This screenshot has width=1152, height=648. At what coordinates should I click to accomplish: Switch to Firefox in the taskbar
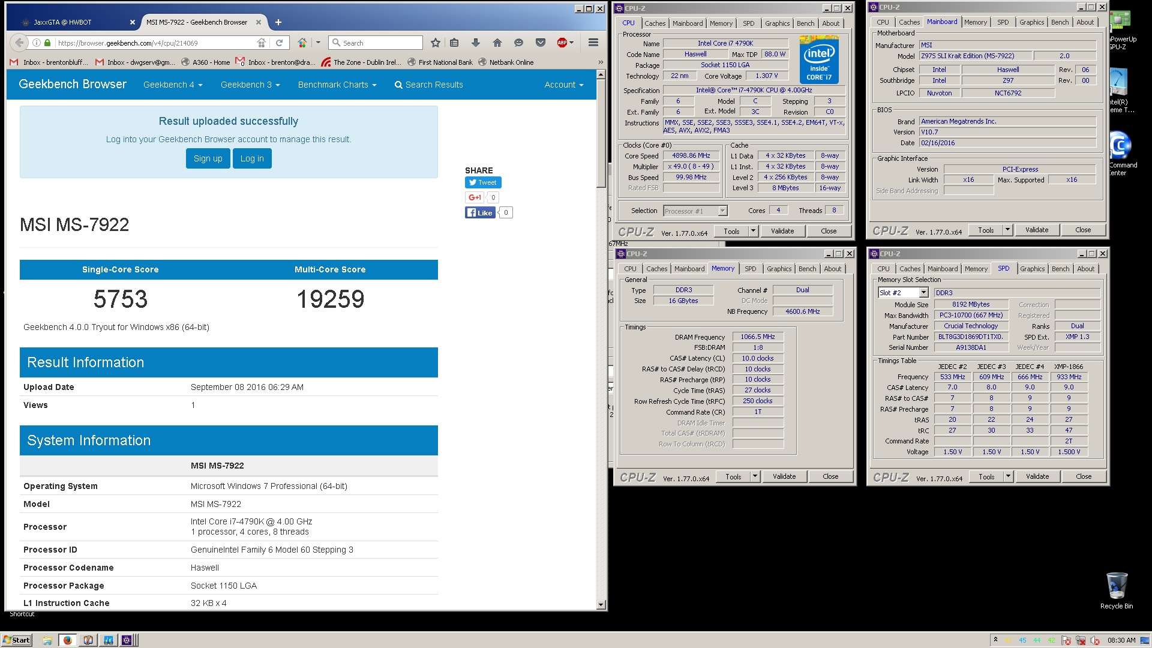[x=68, y=640]
